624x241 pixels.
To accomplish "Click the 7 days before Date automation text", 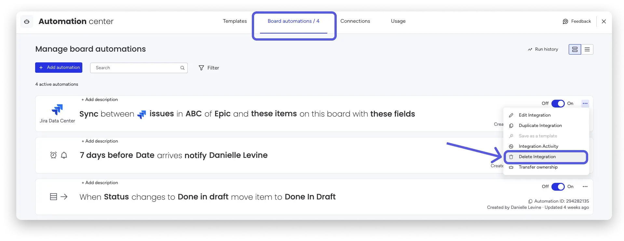I will 174,155.
